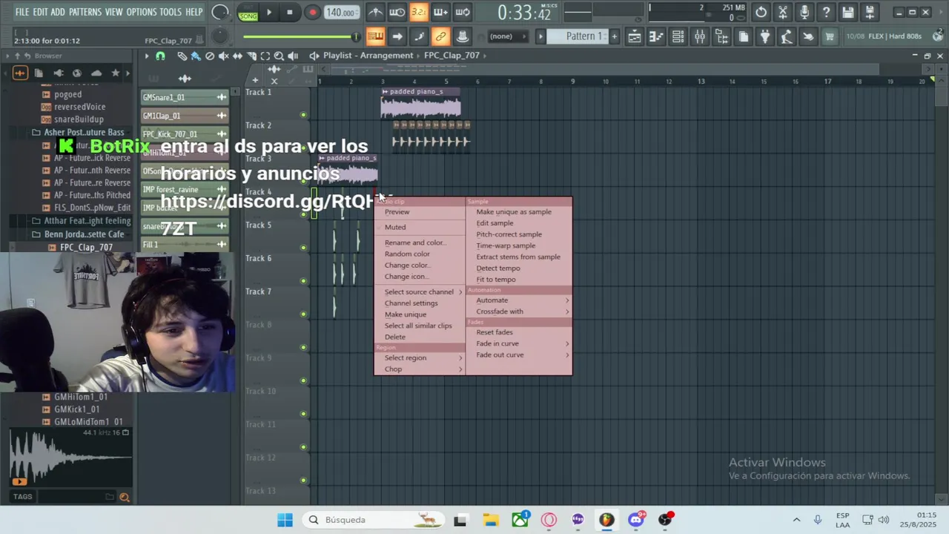Select the playlist paint brush tool
Image resolution: width=949 pixels, height=534 pixels.
tap(196, 56)
